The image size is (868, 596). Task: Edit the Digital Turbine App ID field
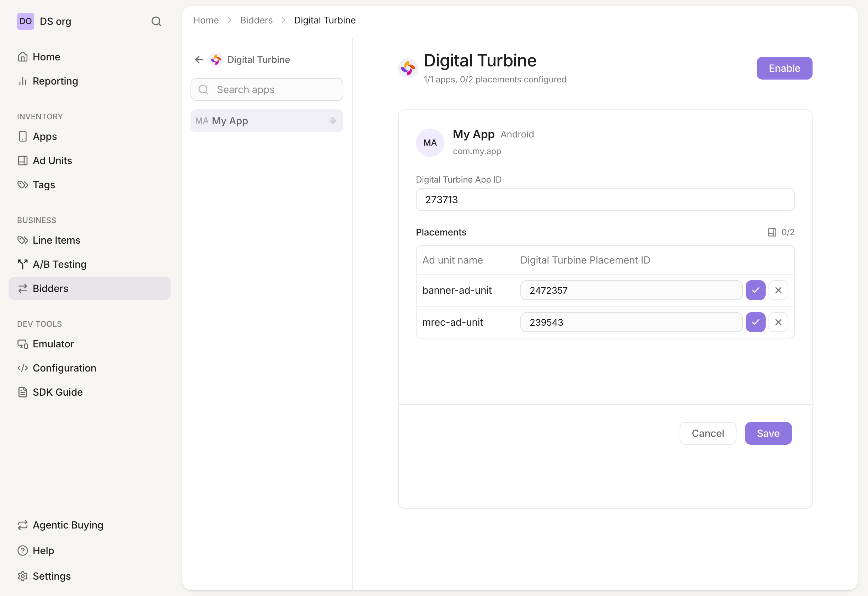[x=605, y=200]
